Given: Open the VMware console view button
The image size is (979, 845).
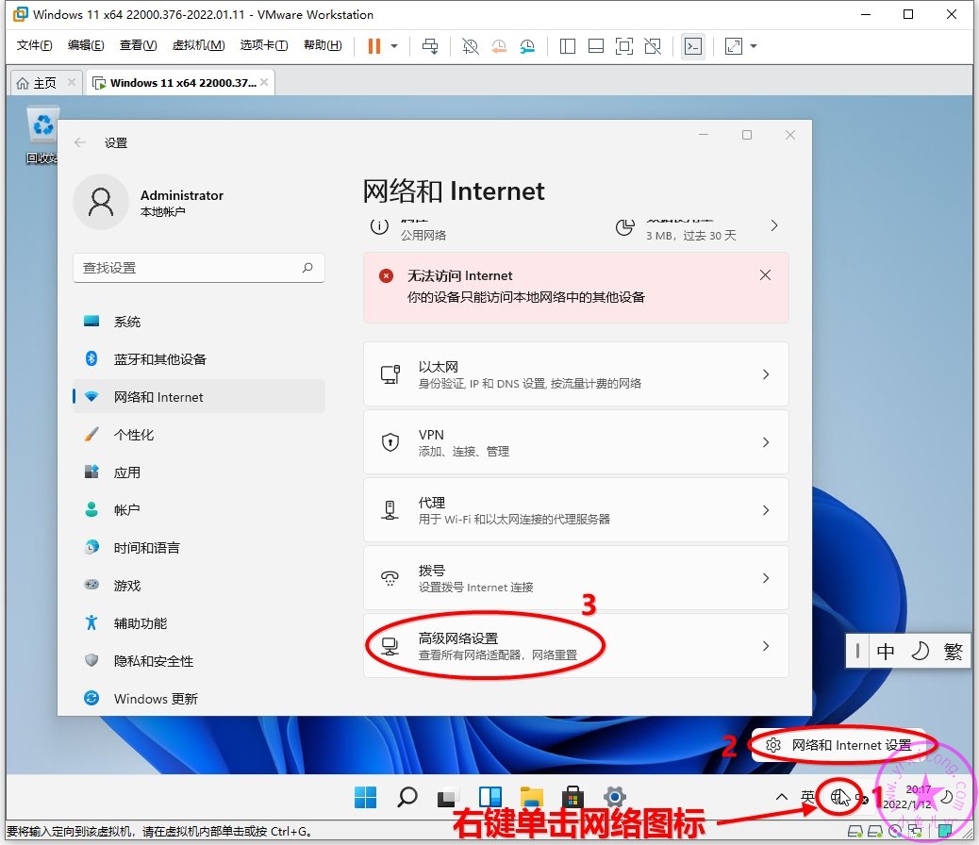Looking at the screenshot, I should [693, 45].
